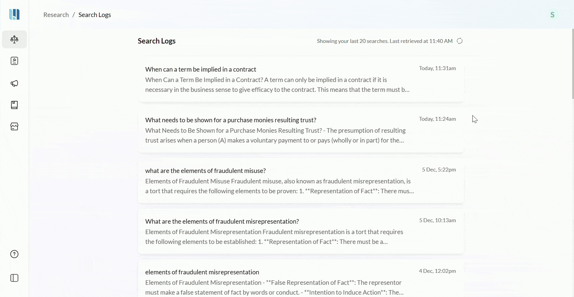Open 'elements of fraudulent misuse' search log

click(x=205, y=171)
